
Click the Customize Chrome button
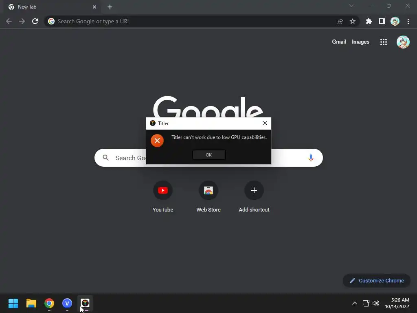[377, 280]
